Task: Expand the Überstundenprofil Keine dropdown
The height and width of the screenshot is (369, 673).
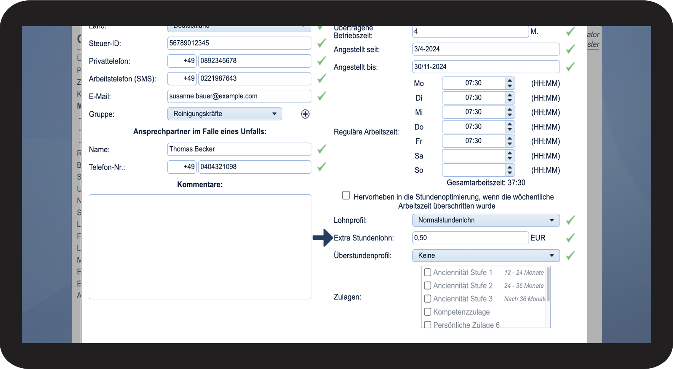Action: pos(486,255)
